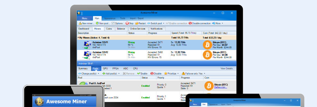Viewport: 317px width, 107px height.
Task: Click the red Stop toolbar icon
Action: click(127, 23)
